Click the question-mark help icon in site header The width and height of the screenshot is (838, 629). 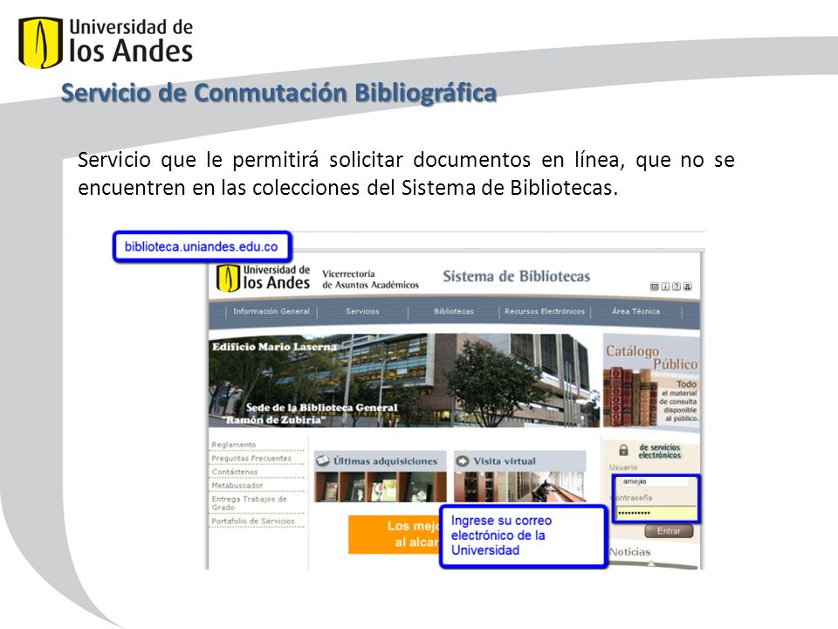(677, 287)
